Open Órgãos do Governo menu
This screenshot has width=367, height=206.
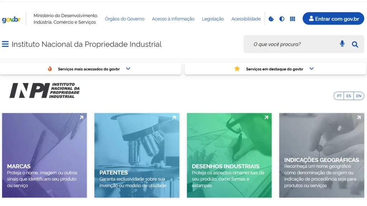tap(124, 19)
